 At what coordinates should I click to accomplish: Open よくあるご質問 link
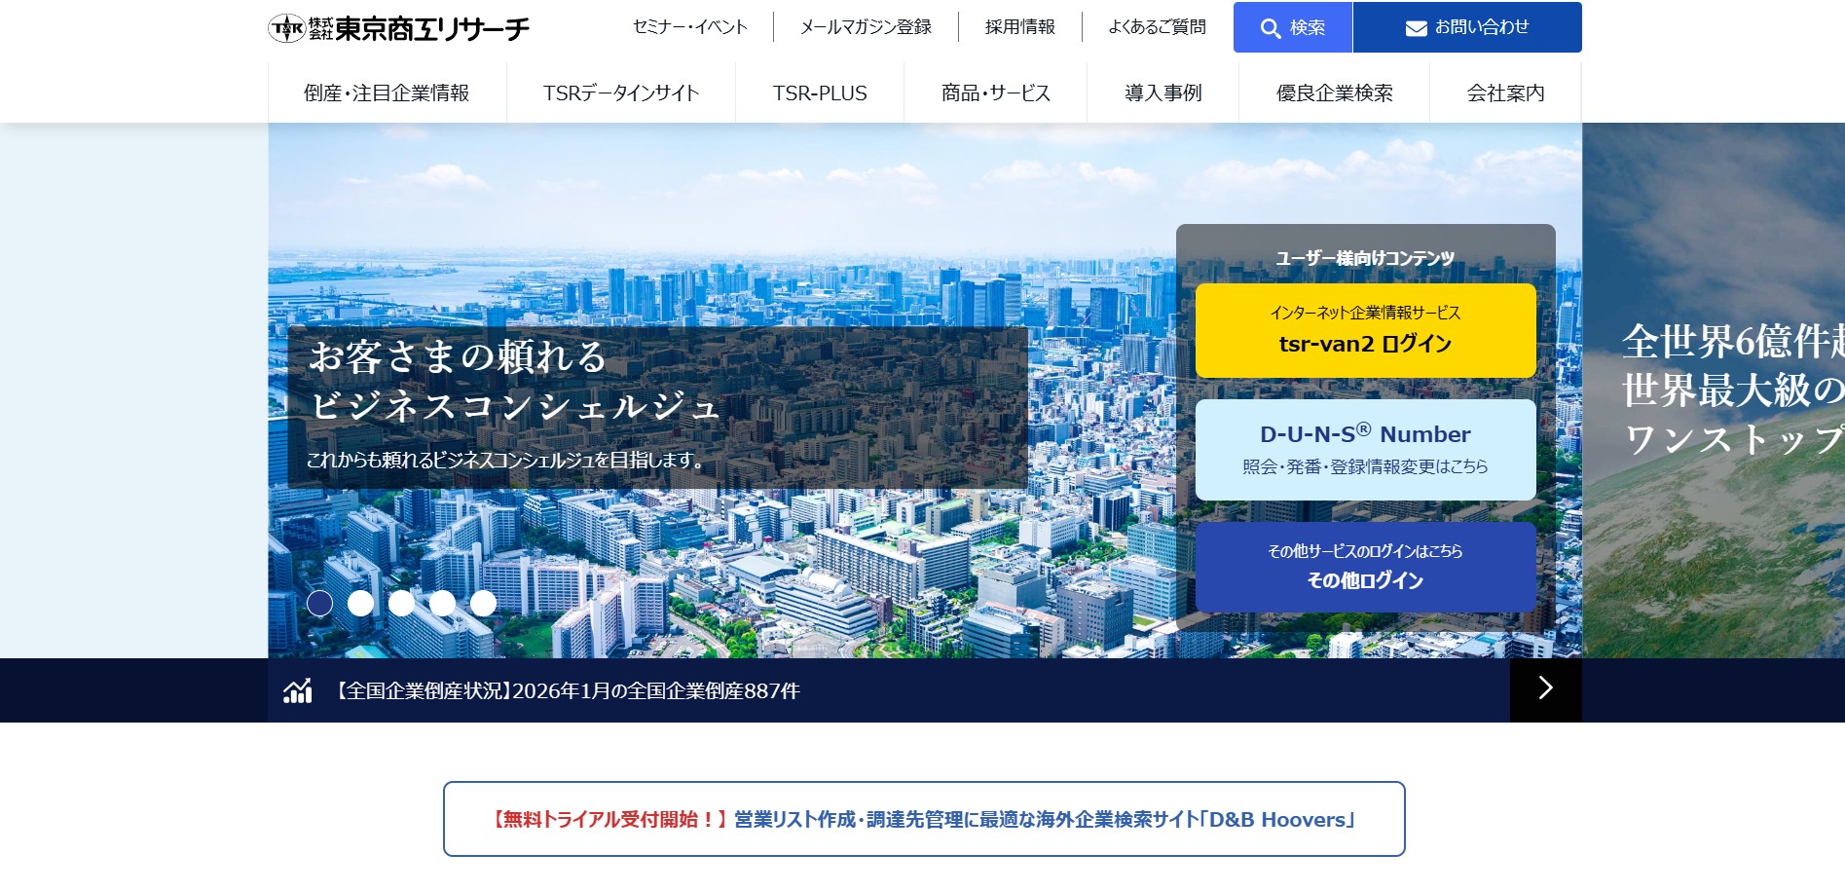pyautogui.click(x=1158, y=27)
